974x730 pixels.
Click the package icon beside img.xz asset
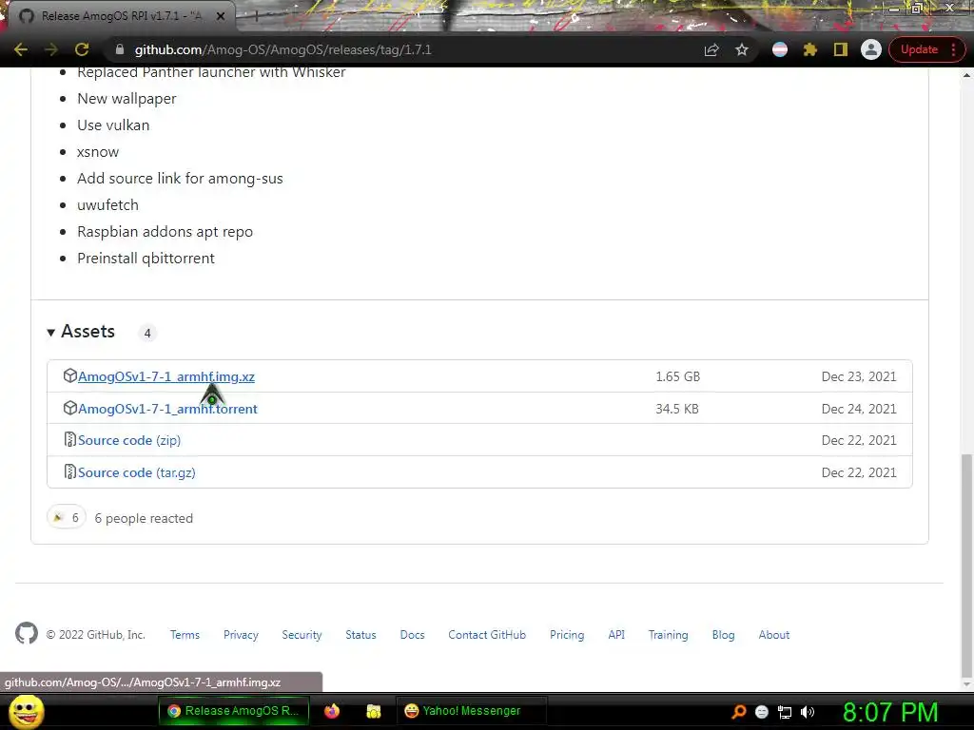point(70,375)
